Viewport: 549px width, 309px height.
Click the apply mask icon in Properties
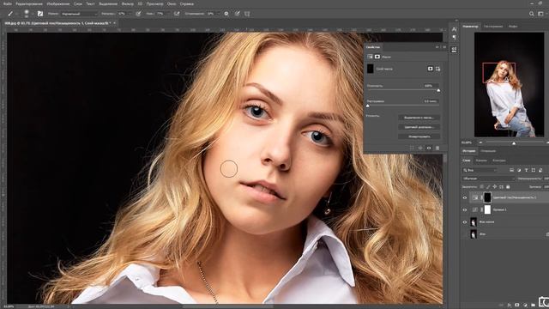click(x=420, y=148)
